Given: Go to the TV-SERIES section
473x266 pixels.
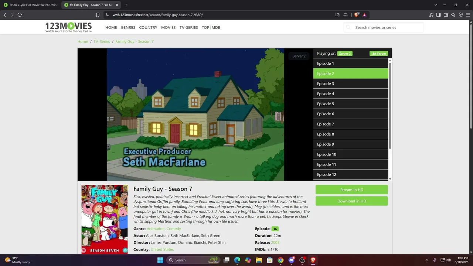Looking at the screenshot, I should coord(188,27).
